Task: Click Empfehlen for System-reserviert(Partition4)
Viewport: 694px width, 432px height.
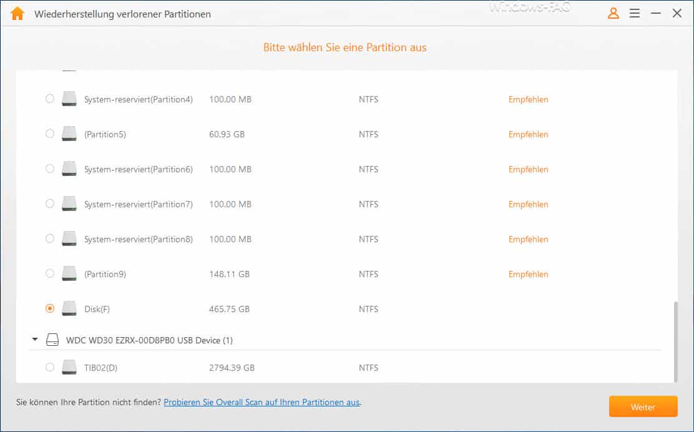Action: tap(528, 100)
